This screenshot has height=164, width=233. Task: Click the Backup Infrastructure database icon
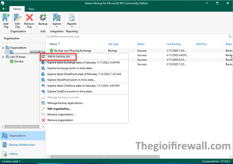[x=5, y=145]
